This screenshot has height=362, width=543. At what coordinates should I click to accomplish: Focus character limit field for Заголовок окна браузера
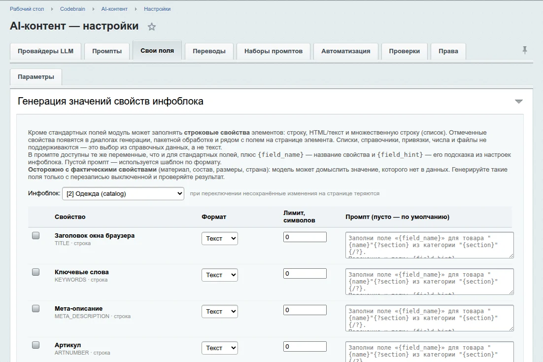coord(305,237)
